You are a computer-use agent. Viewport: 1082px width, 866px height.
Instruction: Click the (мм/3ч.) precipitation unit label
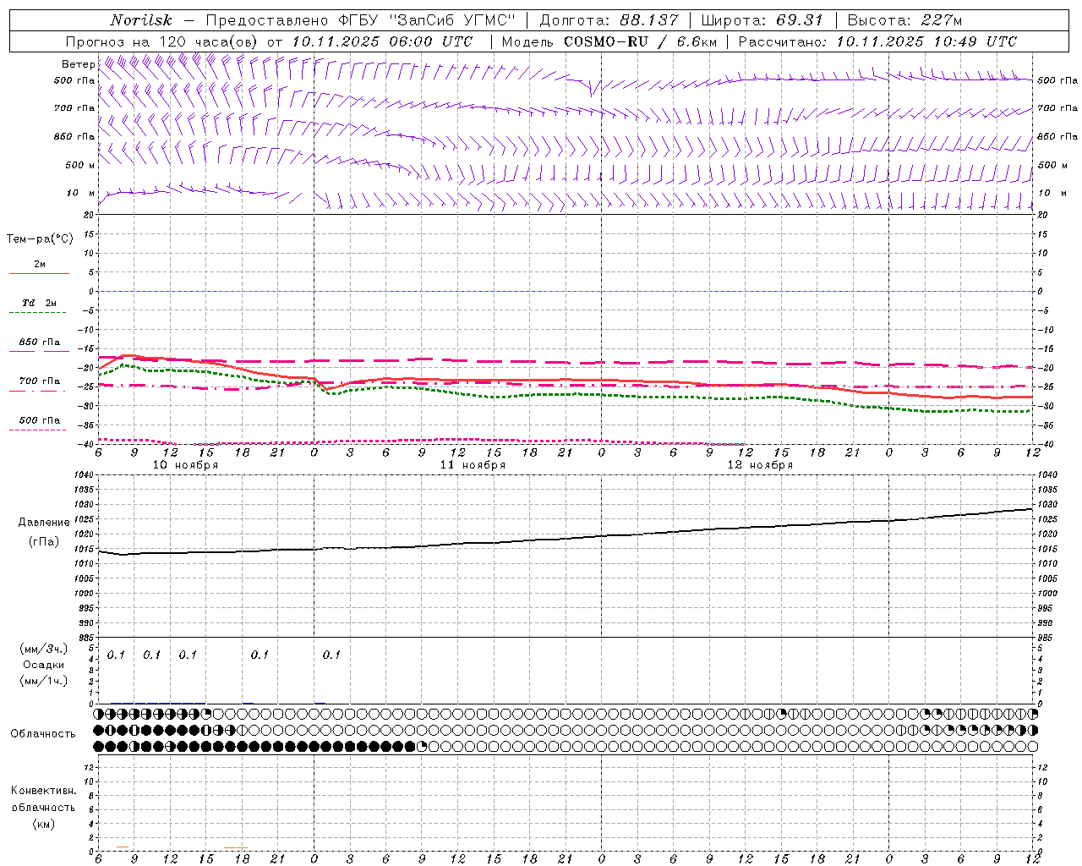tap(43, 649)
